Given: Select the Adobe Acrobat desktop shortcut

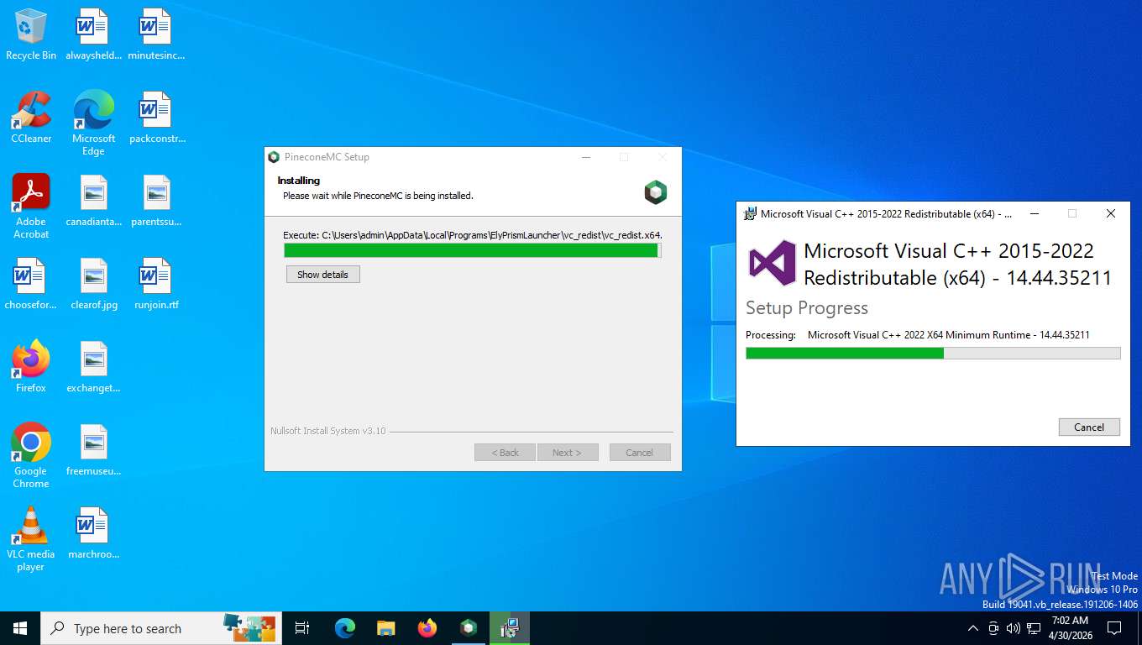Looking at the screenshot, I should click(31, 207).
